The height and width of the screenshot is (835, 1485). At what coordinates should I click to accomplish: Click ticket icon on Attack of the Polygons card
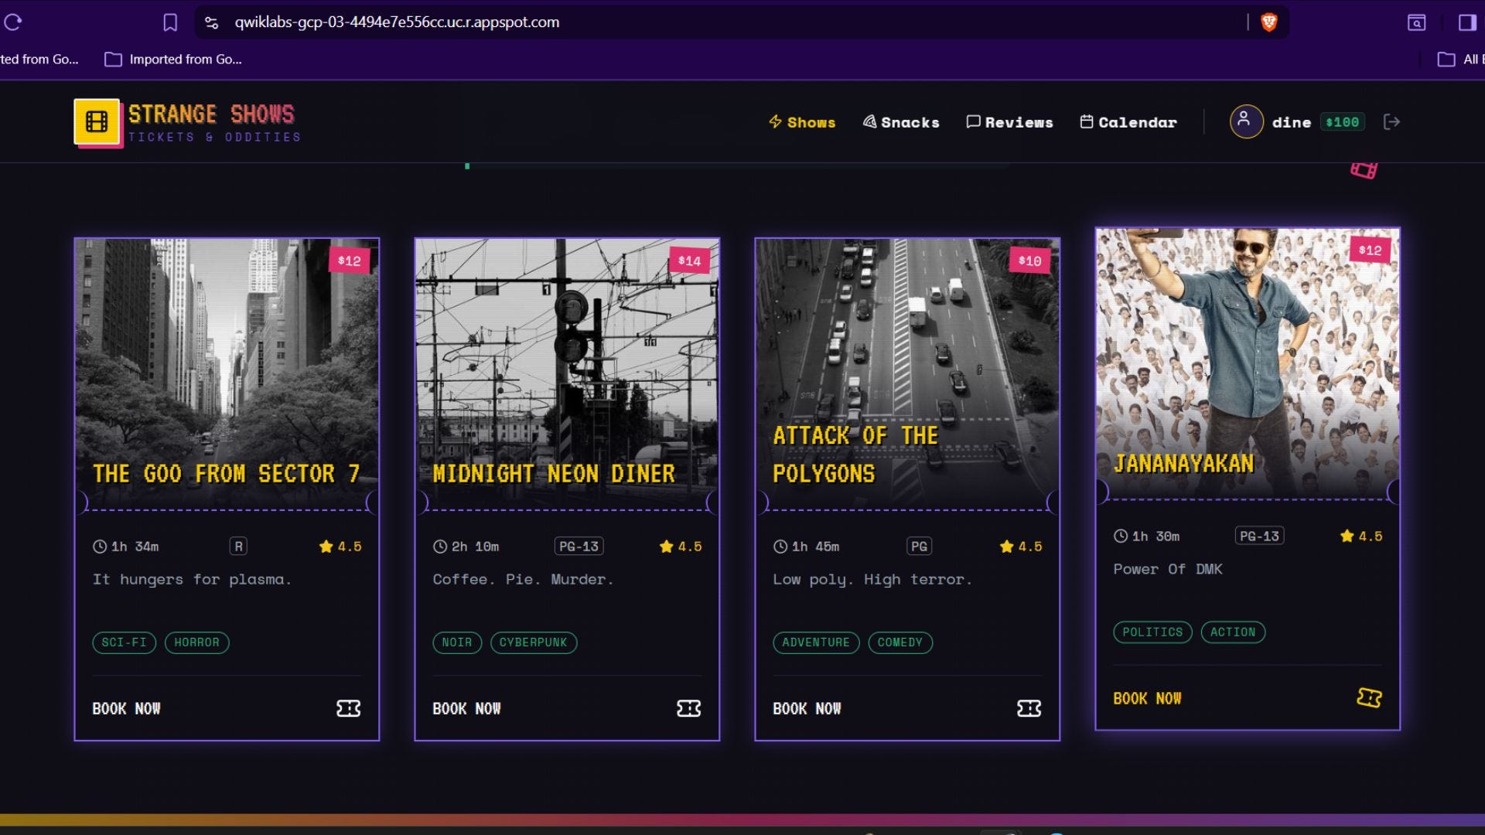pos(1029,708)
